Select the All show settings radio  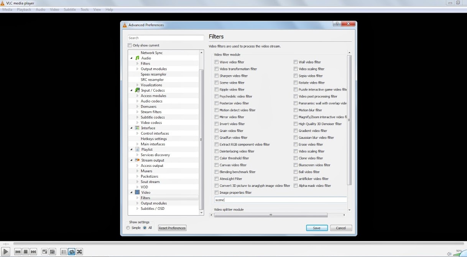point(145,228)
